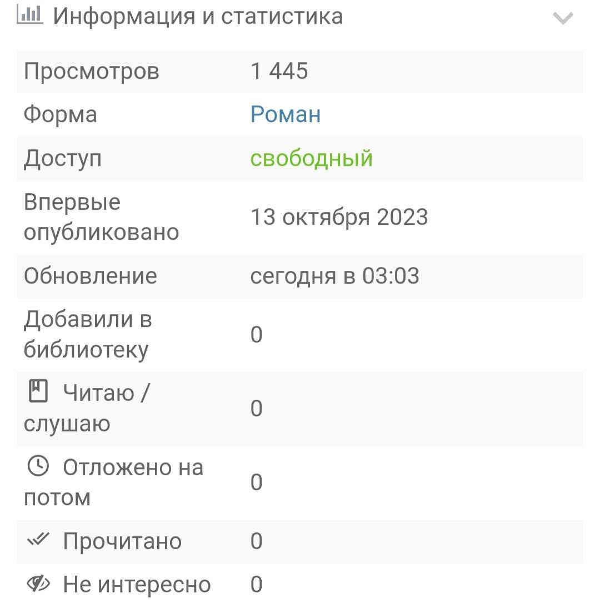The width and height of the screenshot is (600, 604).
Task: Click the 1 445 views count
Action: [x=279, y=71]
